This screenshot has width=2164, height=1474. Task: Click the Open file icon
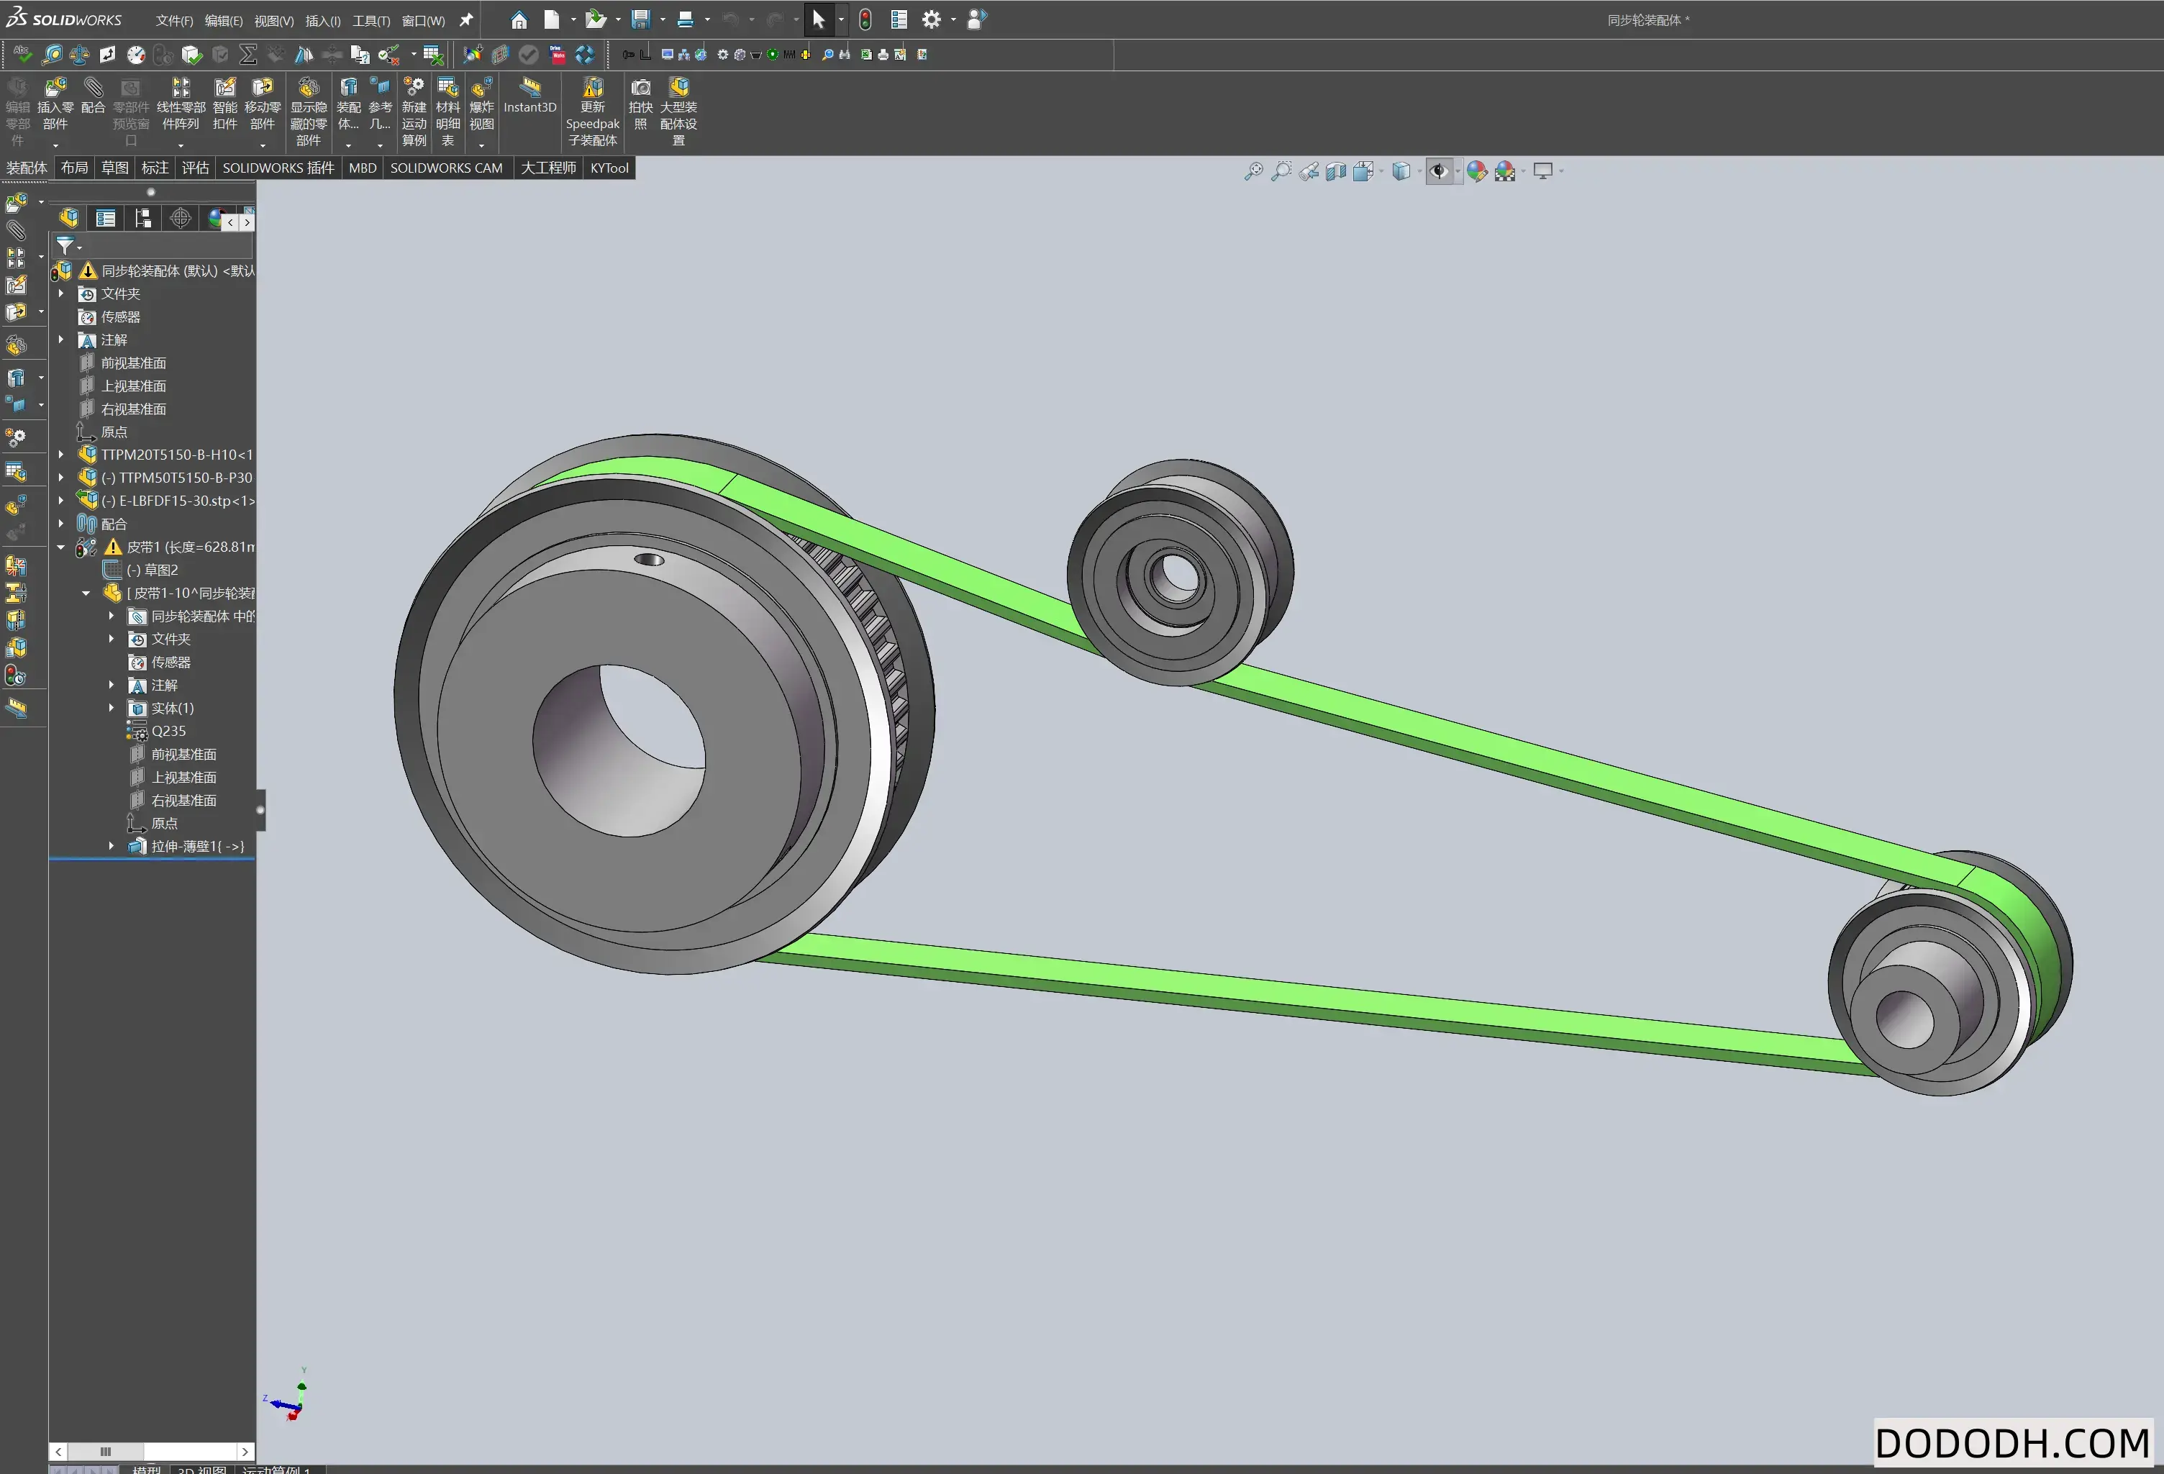[595, 19]
